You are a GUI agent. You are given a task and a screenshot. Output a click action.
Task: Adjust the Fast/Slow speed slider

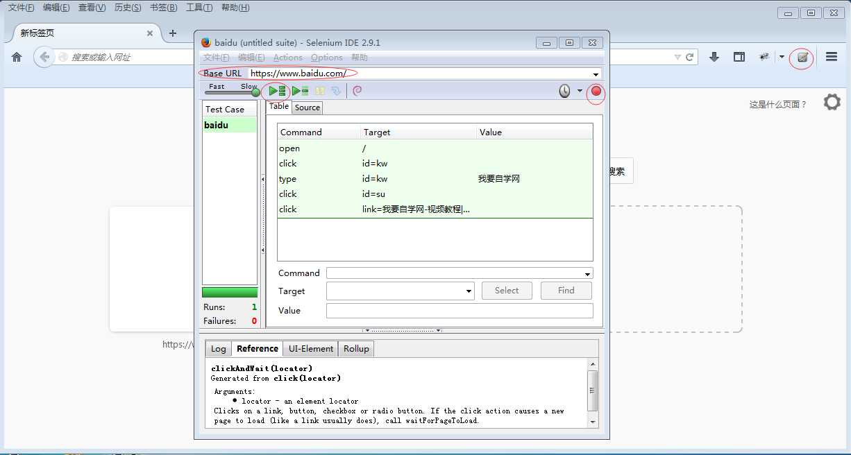[x=231, y=92]
